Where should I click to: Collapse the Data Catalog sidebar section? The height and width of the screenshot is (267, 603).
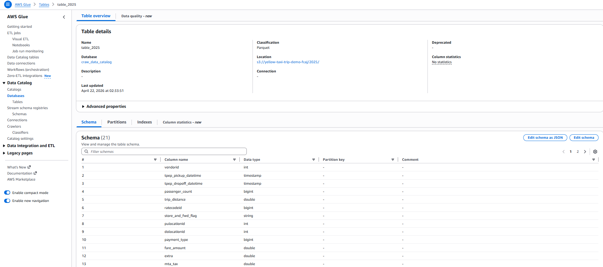click(x=4, y=83)
